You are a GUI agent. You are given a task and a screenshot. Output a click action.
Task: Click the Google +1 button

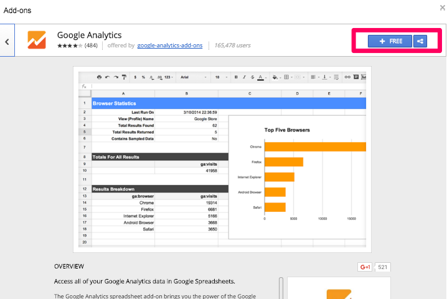coord(365,267)
